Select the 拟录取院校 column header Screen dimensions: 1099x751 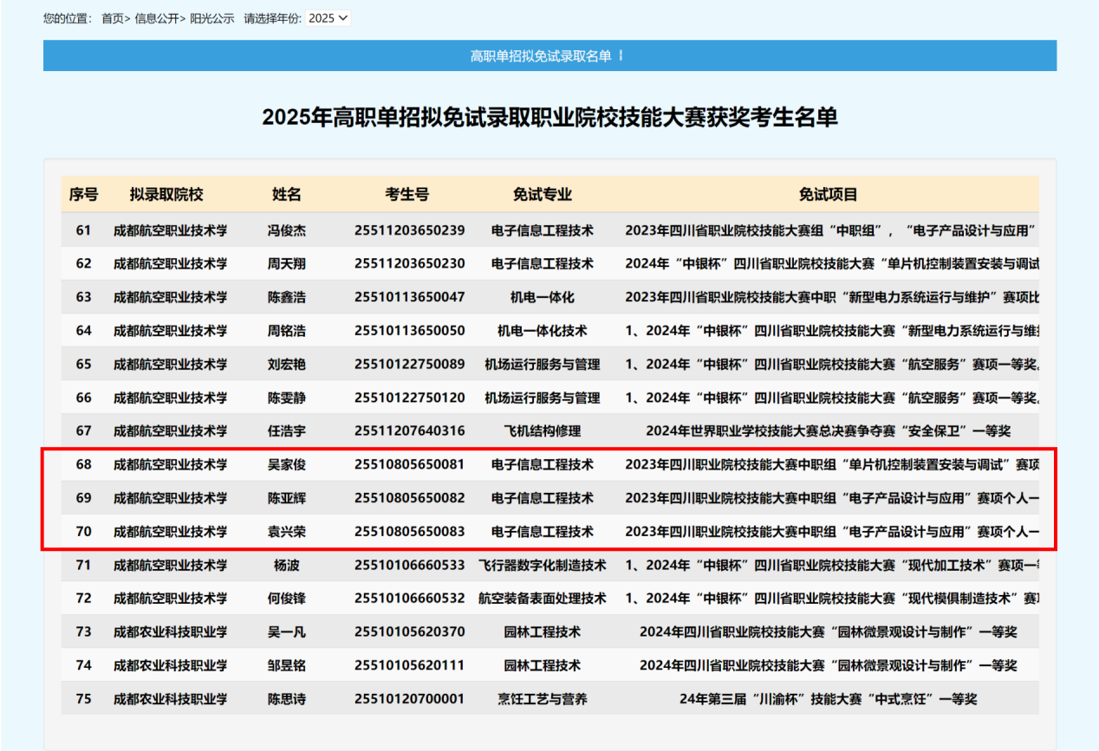pos(166,195)
